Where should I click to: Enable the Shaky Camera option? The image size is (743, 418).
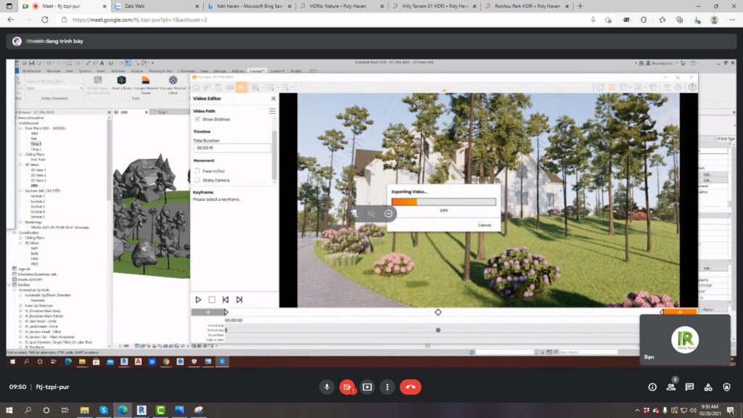tap(197, 180)
